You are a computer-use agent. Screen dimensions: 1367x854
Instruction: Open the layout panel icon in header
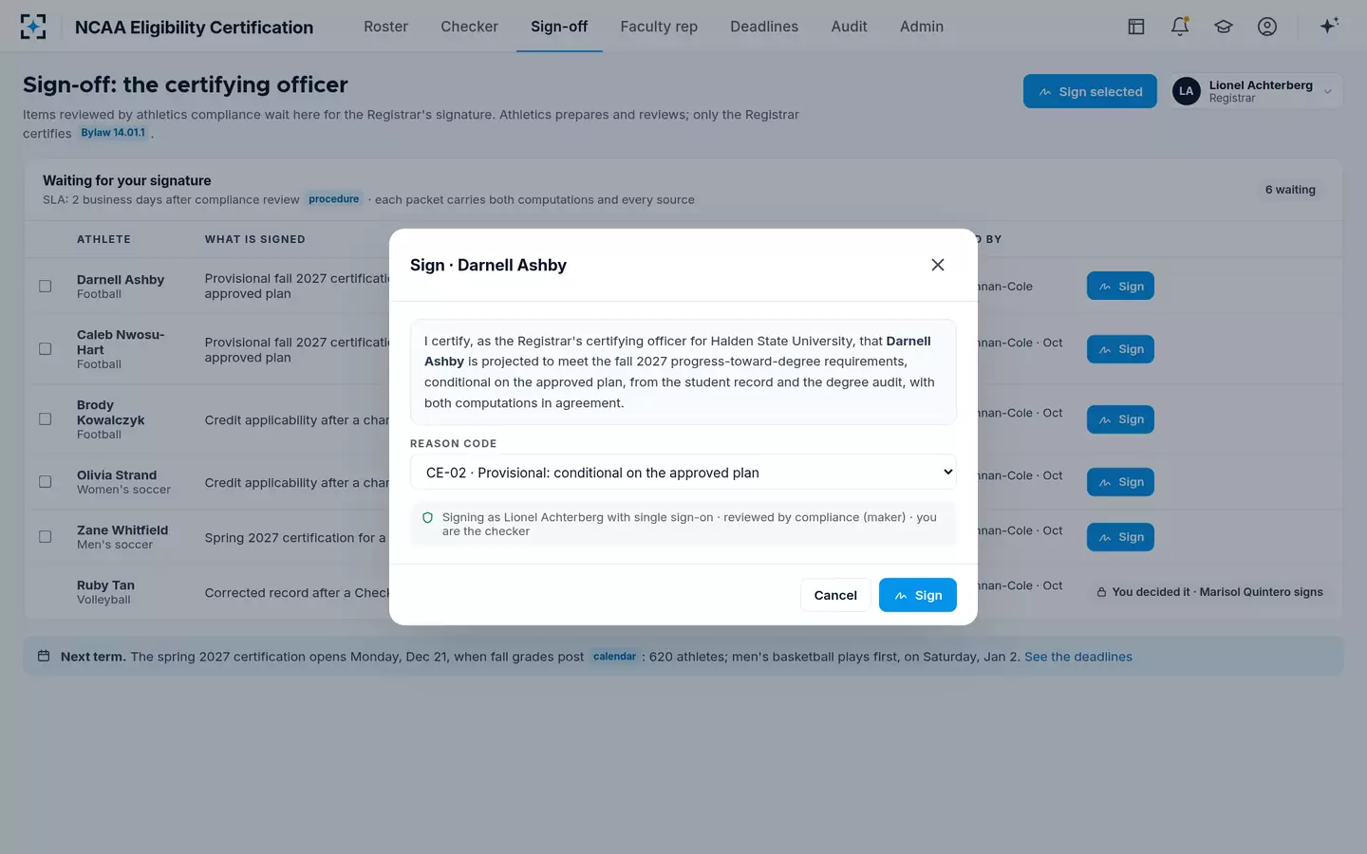(x=1136, y=27)
